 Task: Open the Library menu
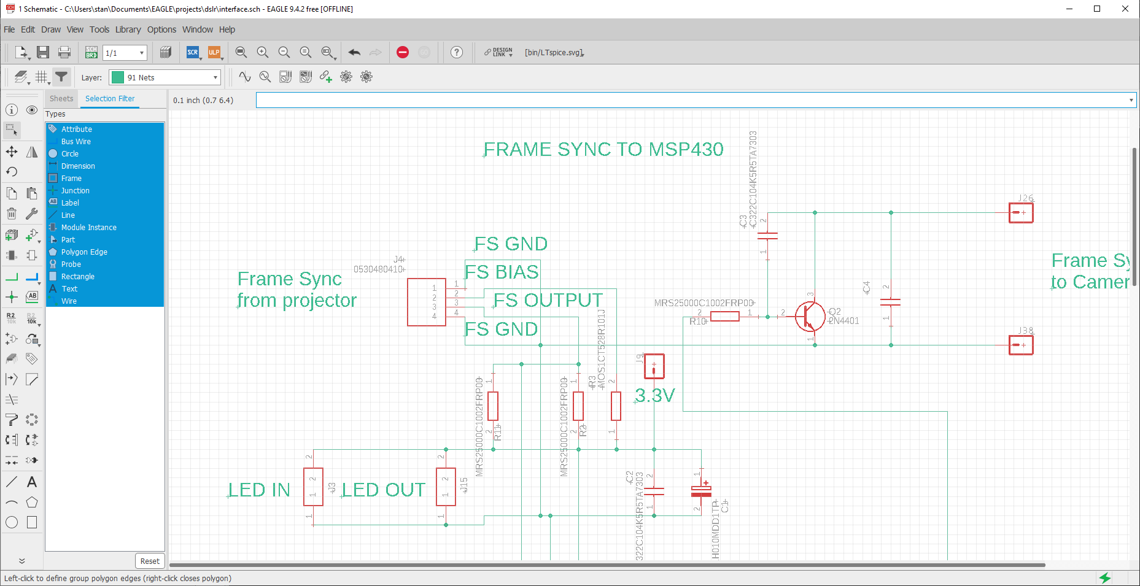(x=128, y=29)
